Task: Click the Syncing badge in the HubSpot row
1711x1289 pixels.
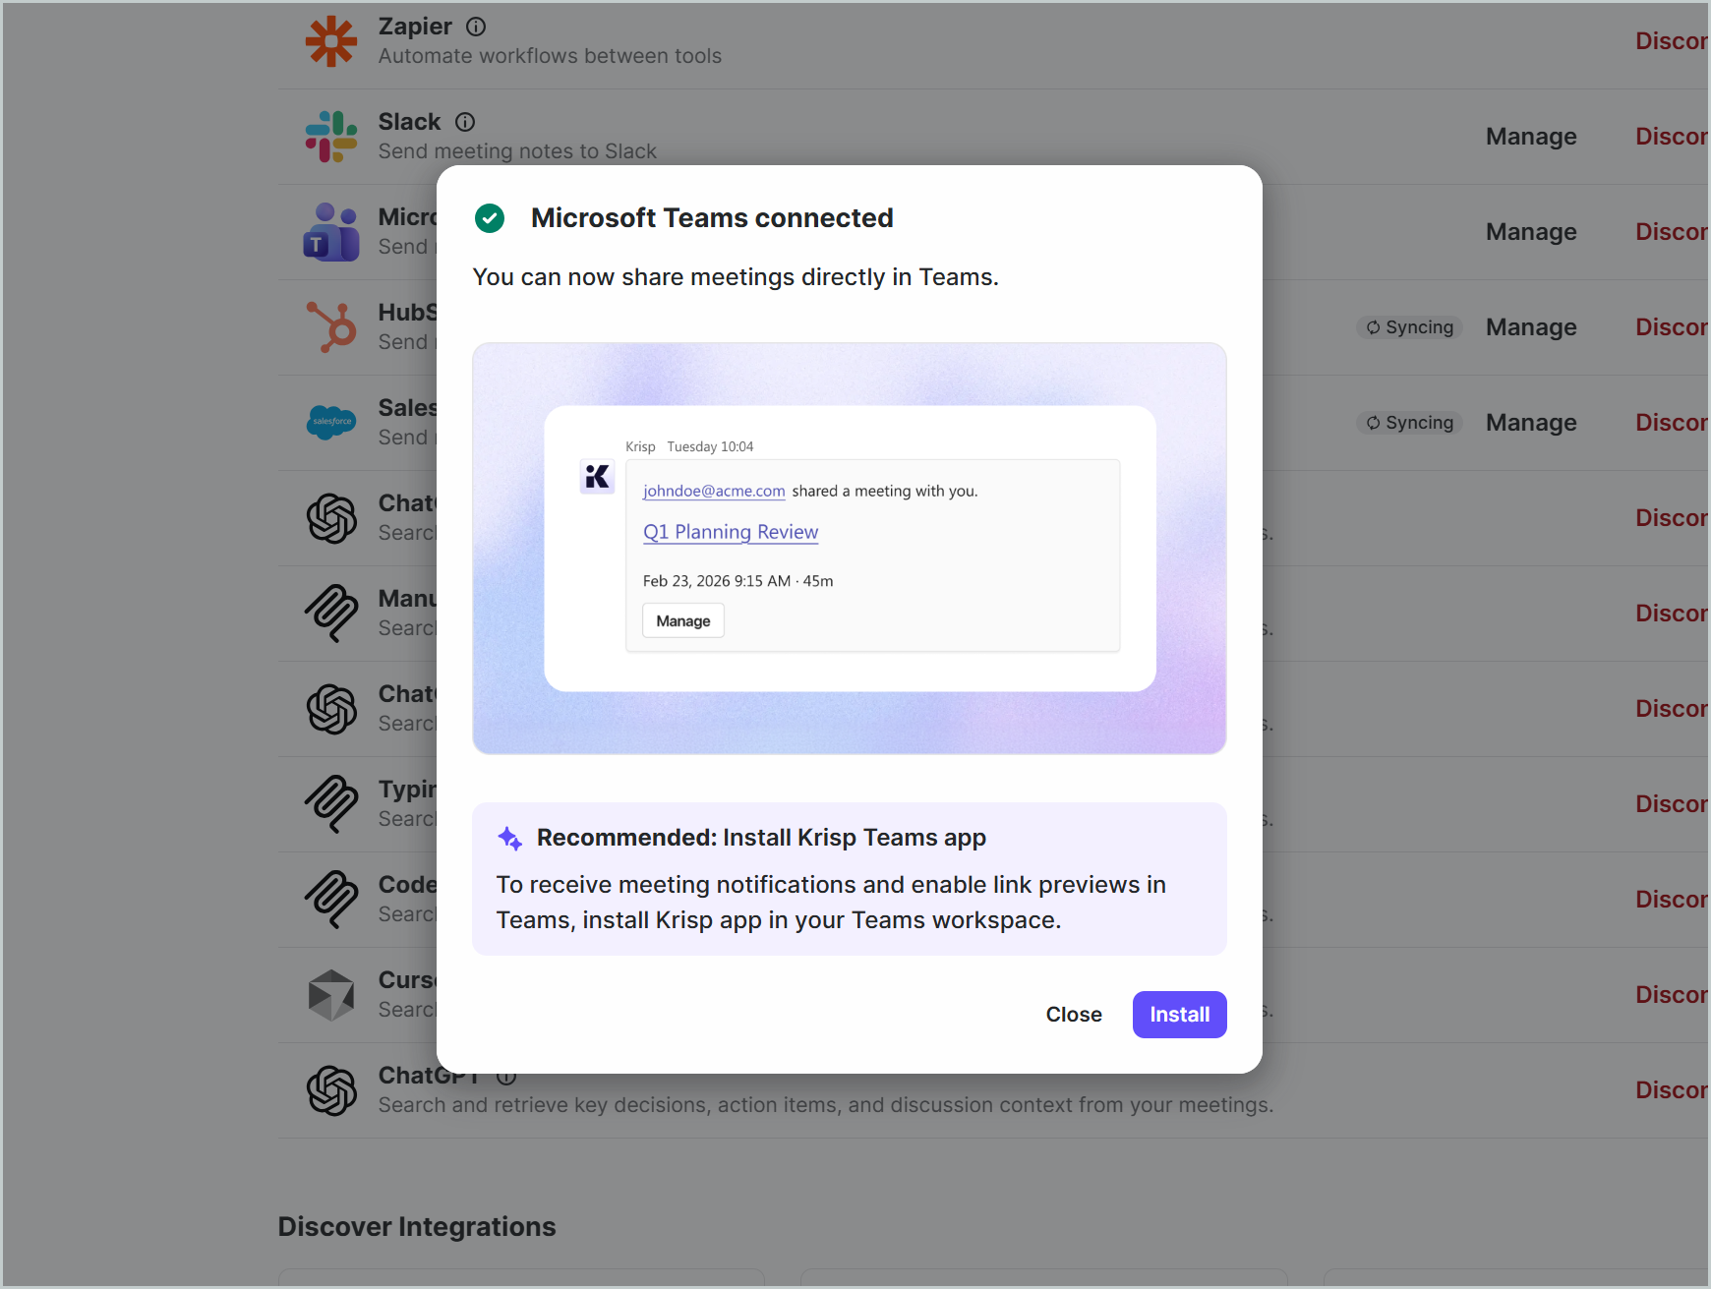Action: click(x=1409, y=327)
